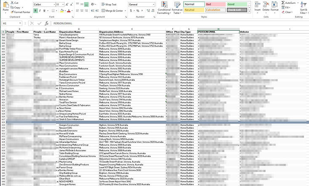
Task: Open the text Orientation tool
Action: click(x=93, y=4)
